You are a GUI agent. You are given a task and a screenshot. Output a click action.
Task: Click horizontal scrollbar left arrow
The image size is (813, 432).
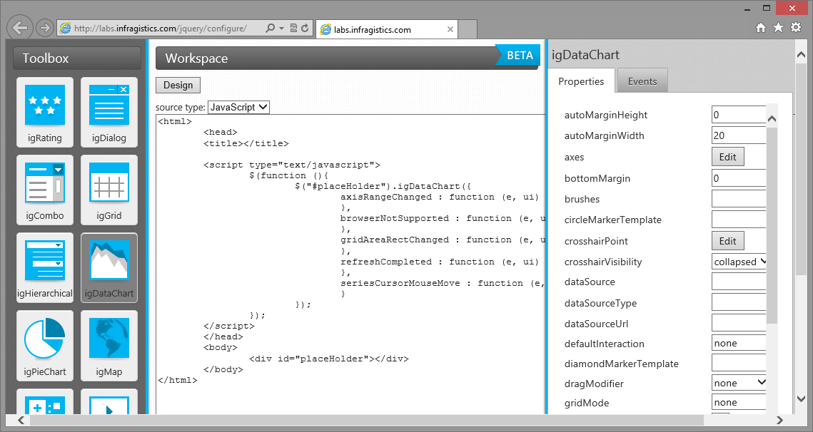(21, 420)
